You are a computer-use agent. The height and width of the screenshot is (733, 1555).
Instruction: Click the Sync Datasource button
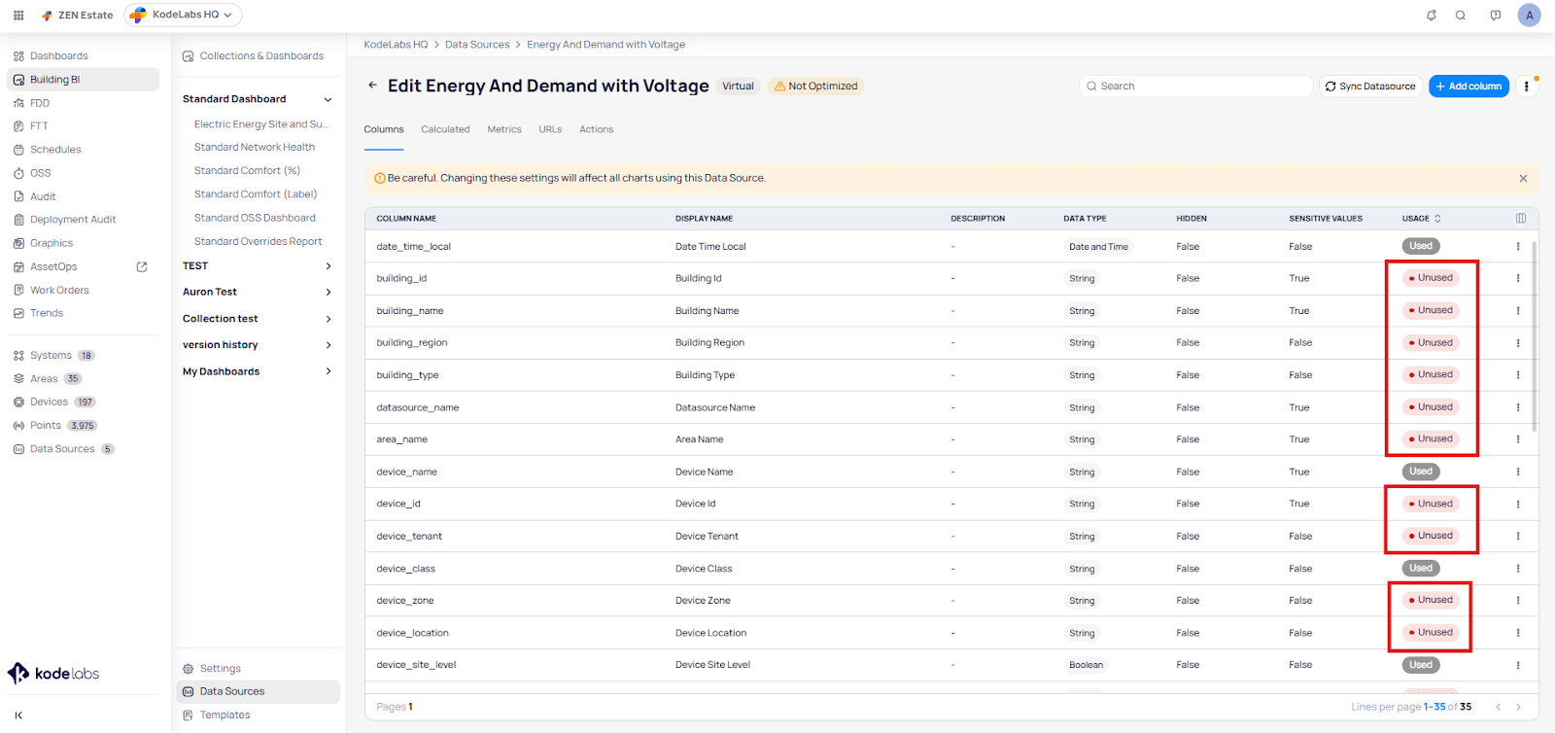click(x=1370, y=87)
